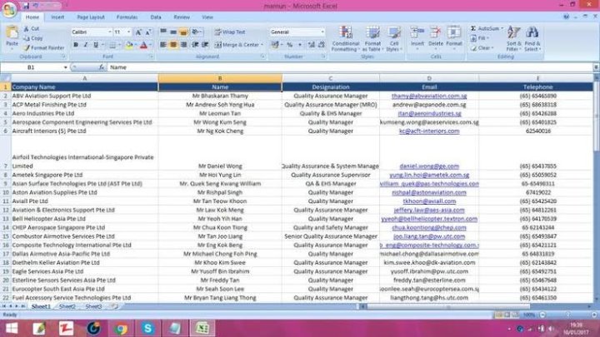Click the Paste icon in Clipboard group
Image resolution: width=600 pixels, height=337 pixels.
click(12, 37)
